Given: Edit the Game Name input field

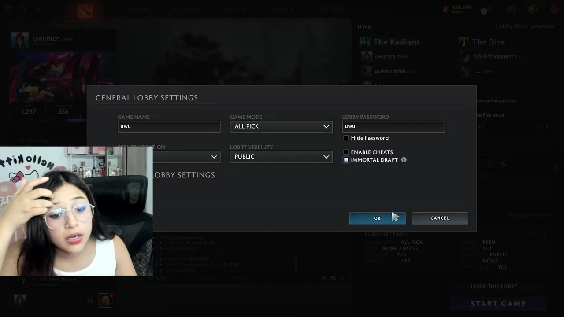Looking at the screenshot, I should tap(169, 126).
